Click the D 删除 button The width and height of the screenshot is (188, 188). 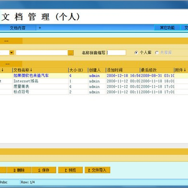[x=19, y=170]
